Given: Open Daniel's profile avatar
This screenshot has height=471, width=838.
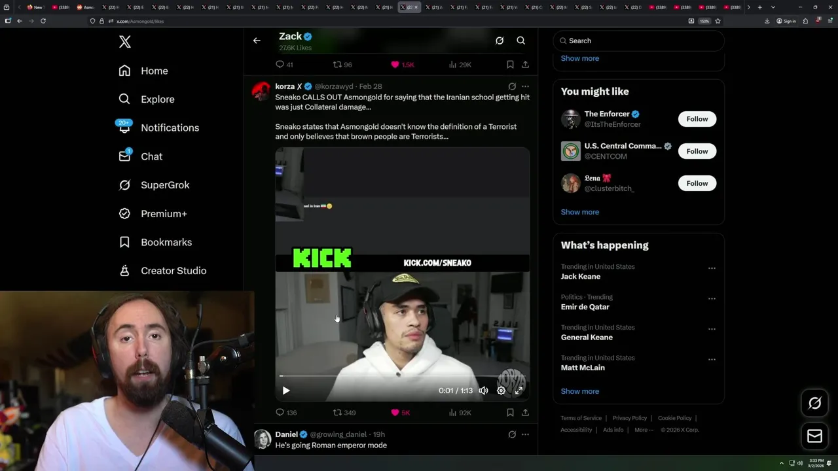Looking at the screenshot, I should (263, 439).
